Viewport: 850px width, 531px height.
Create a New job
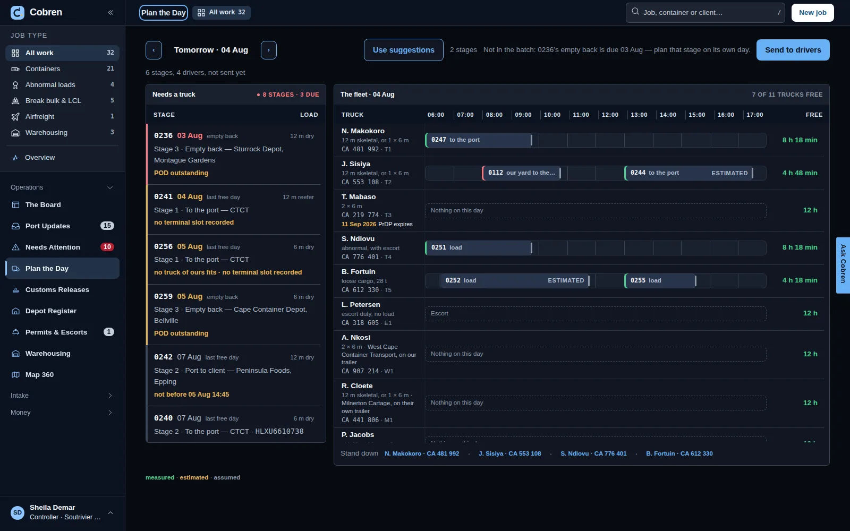coord(813,13)
